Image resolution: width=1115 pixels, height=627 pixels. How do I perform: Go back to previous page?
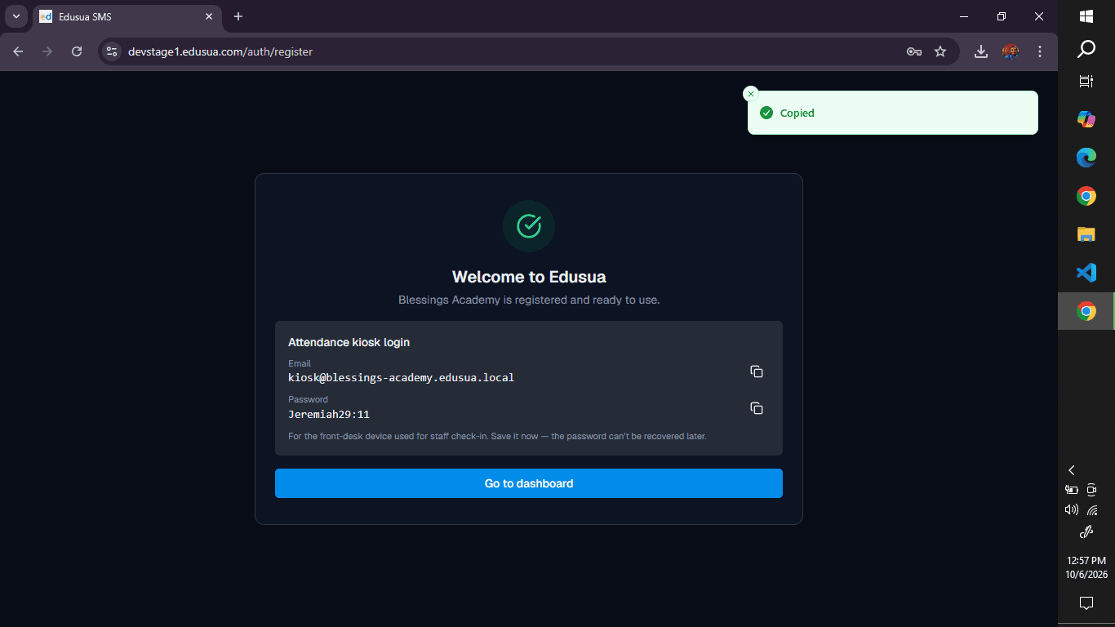coord(18,51)
